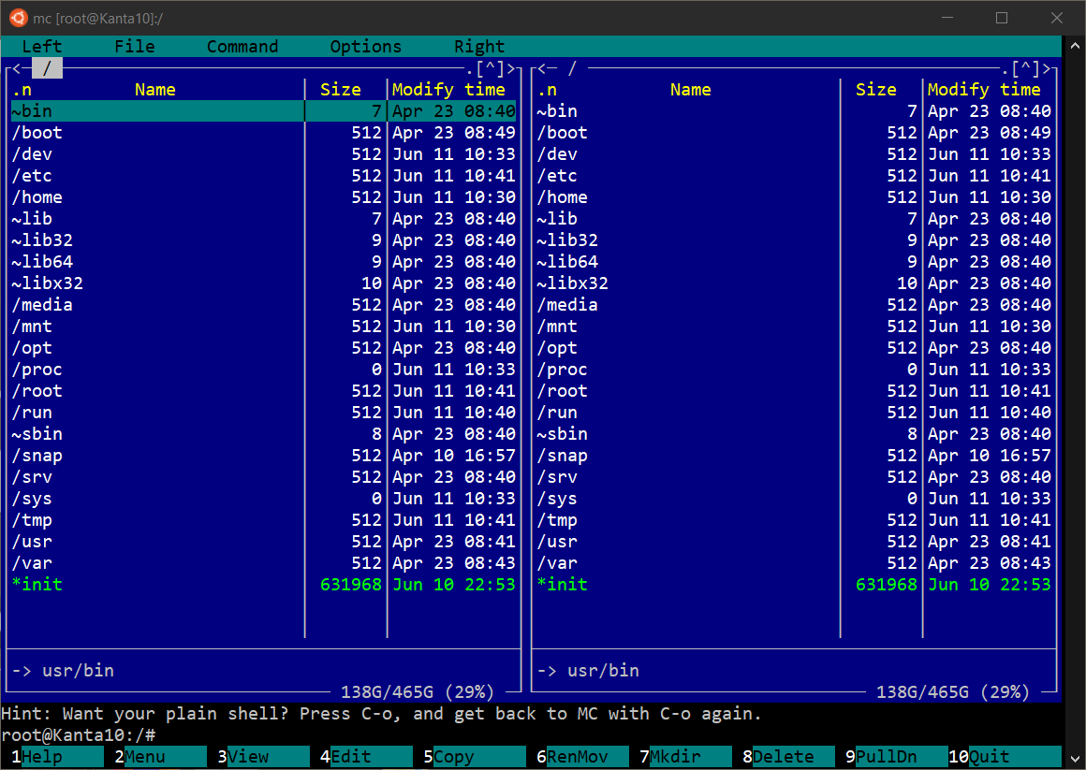The height and width of the screenshot is (770, 1086).
Task: Select /proc in the left panel
Action: click(263, 370)
